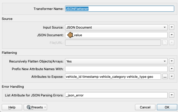Click the Attributes to Expose field
This screenshot has width=178, height=112.
[x=113, y=77]
